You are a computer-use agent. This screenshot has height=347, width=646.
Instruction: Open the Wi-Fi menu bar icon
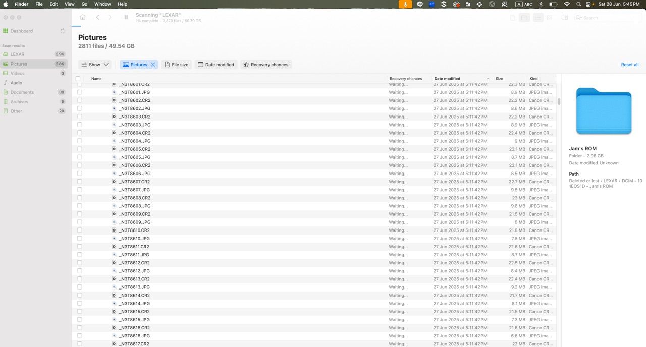(x=567, y=4)
